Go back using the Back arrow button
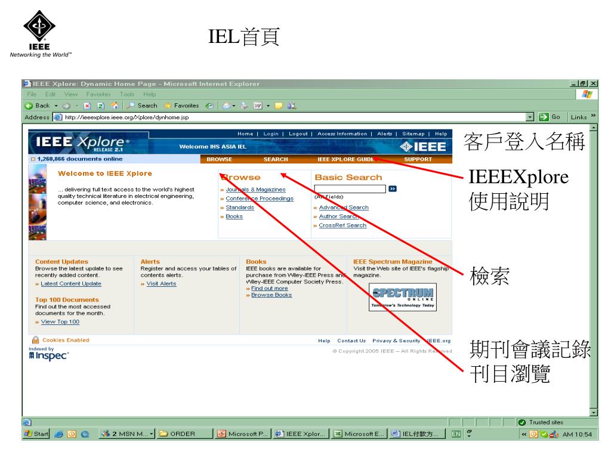The height and width of the screenshot is (458, 611). tap(38, 106)
